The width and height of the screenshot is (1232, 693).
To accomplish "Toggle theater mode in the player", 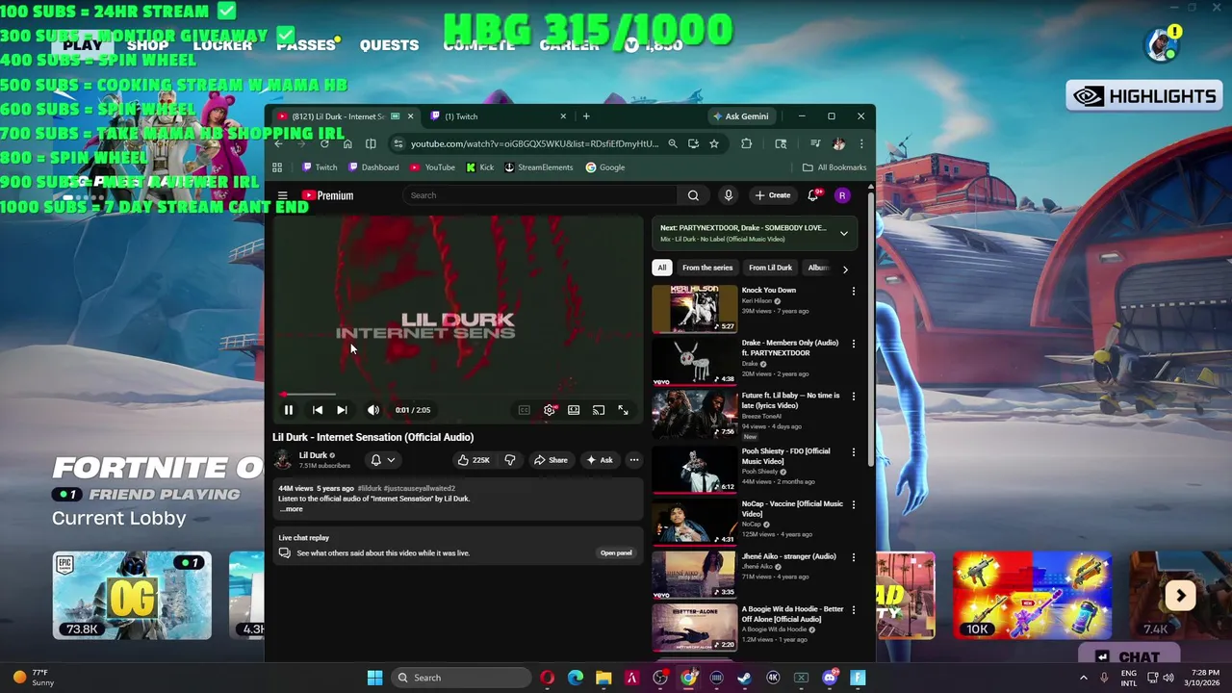I will point(574,410).
